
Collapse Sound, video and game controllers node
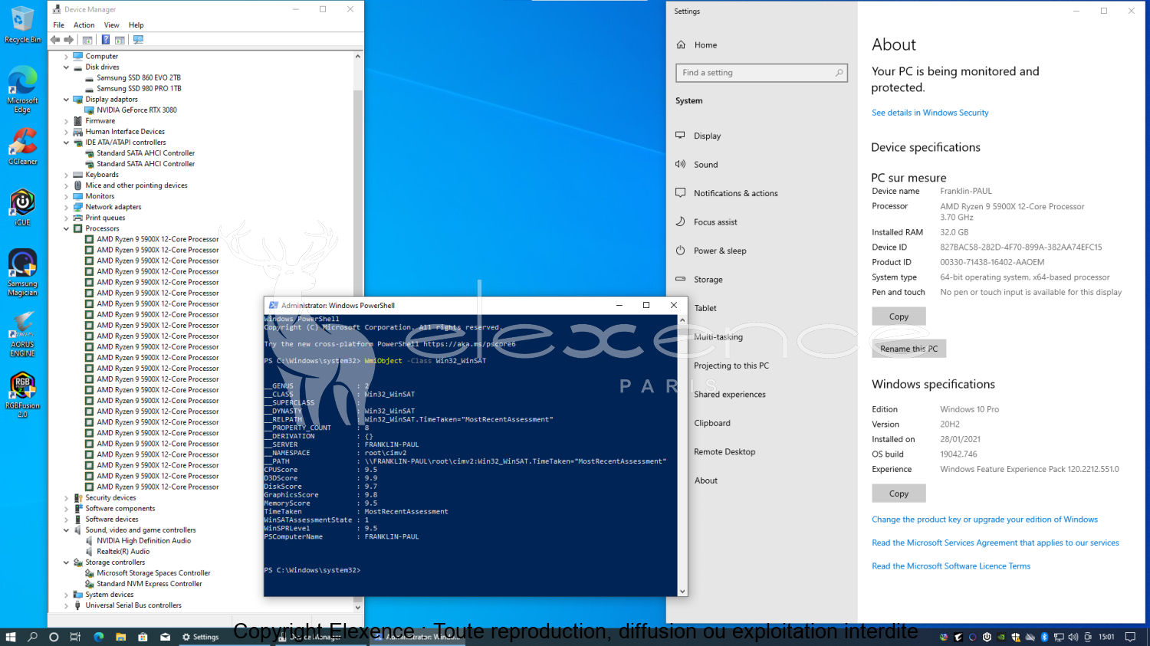[66, 530]
